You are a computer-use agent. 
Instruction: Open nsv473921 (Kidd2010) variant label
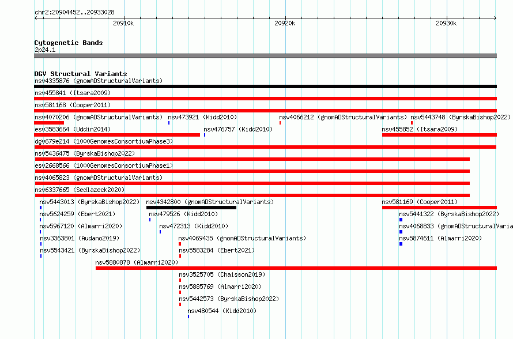tap(202, 117)
